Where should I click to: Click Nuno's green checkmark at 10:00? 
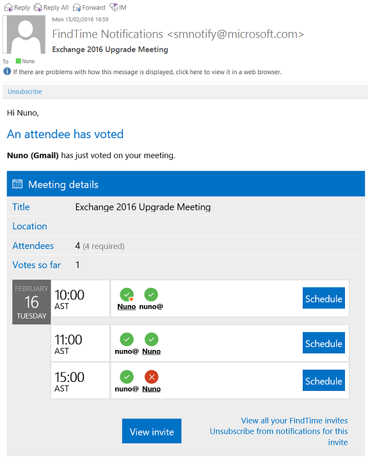coord(127,295)
